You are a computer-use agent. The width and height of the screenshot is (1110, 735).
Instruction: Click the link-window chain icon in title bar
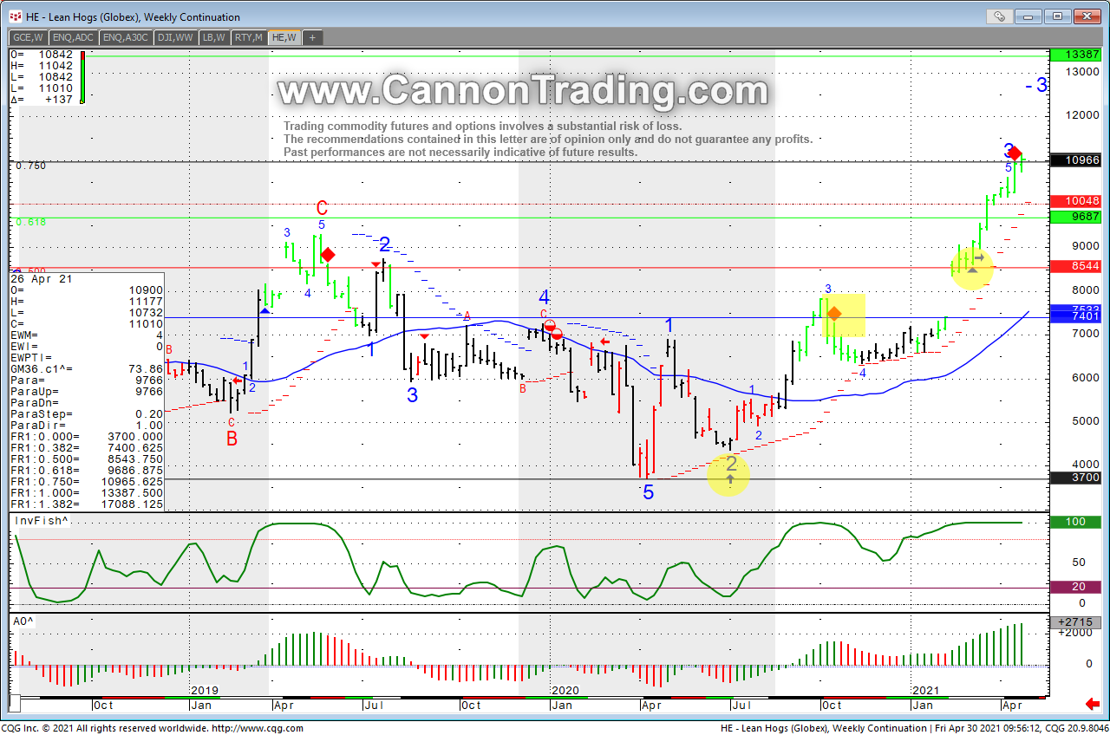pyautogui.click(x=1000, y=16)
